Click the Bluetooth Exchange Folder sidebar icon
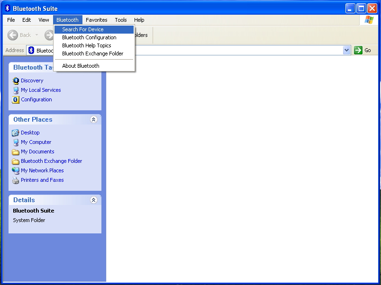Screen dimensions: 381x285 tap(16, 161)
